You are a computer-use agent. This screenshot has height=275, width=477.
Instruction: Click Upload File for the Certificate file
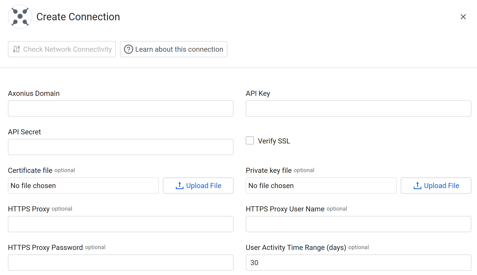click(198, 186)
